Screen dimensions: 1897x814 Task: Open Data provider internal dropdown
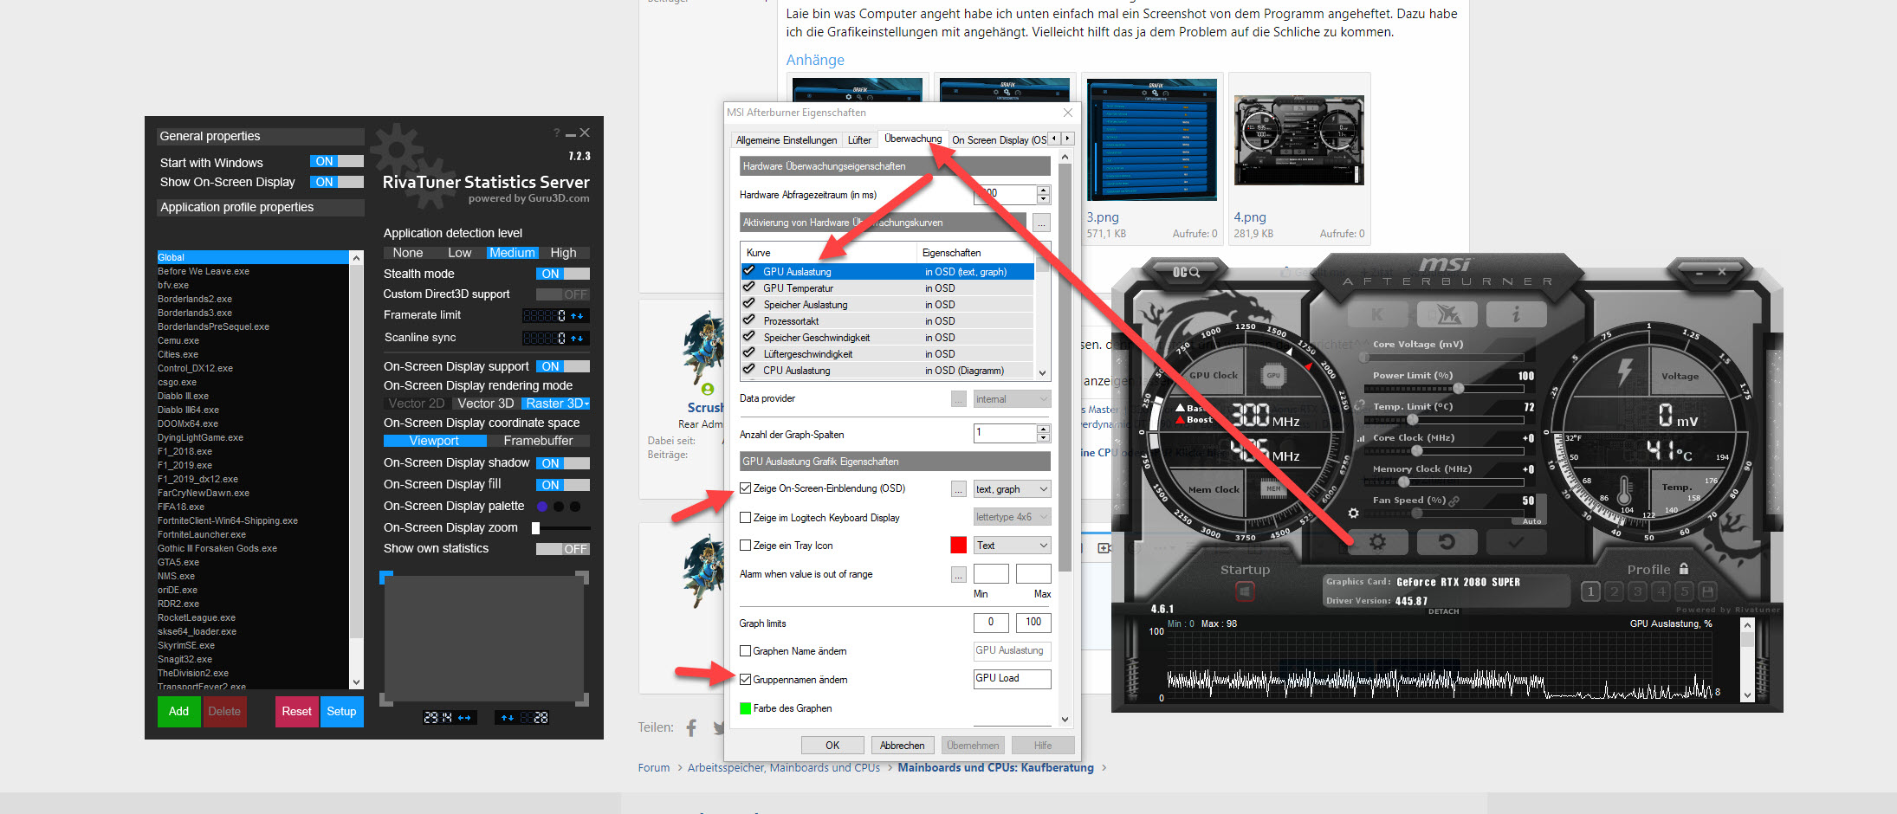[x=1012, y=399]
